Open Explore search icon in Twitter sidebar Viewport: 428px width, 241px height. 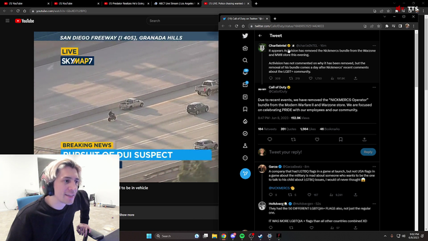point(245,60)
